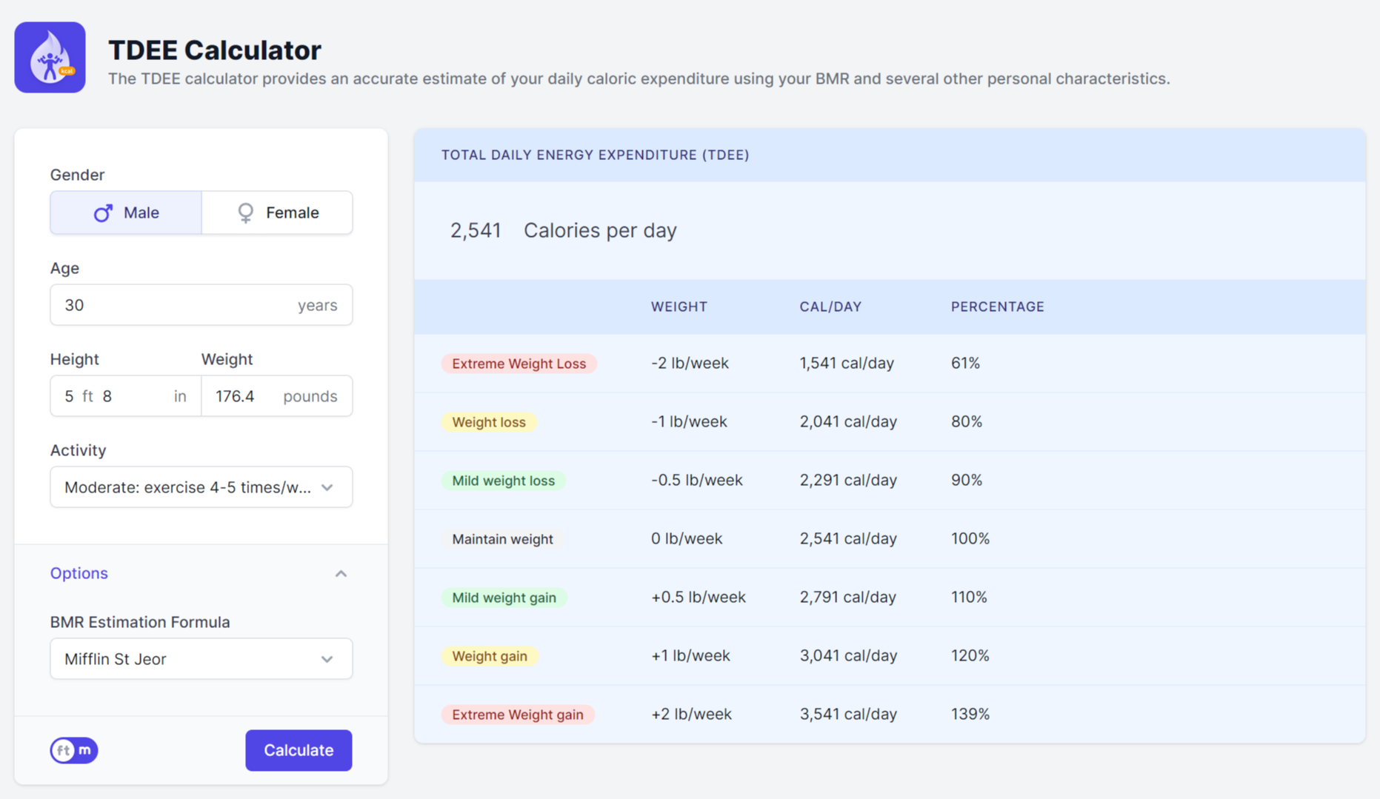The image size is (1380, 799).
Task: Select the Male gender option
Action: (x=126, y=213)
